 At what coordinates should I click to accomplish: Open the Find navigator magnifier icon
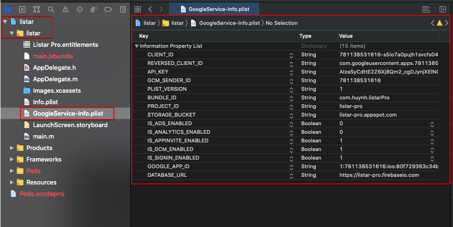coord(51,9)
